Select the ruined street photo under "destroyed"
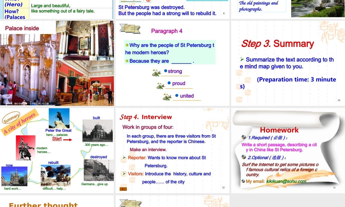 coord(99,170)
